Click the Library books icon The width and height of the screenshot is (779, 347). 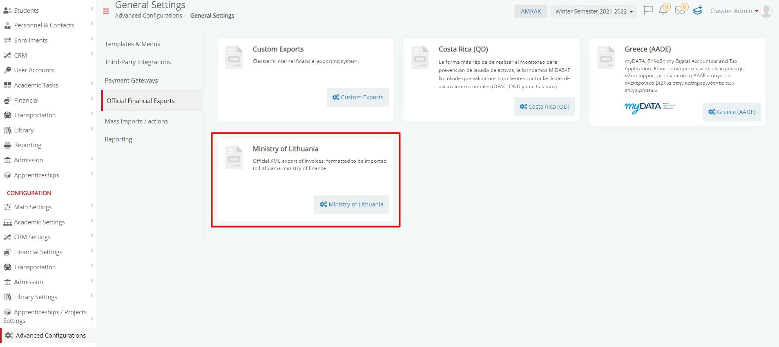coord(7,130)
